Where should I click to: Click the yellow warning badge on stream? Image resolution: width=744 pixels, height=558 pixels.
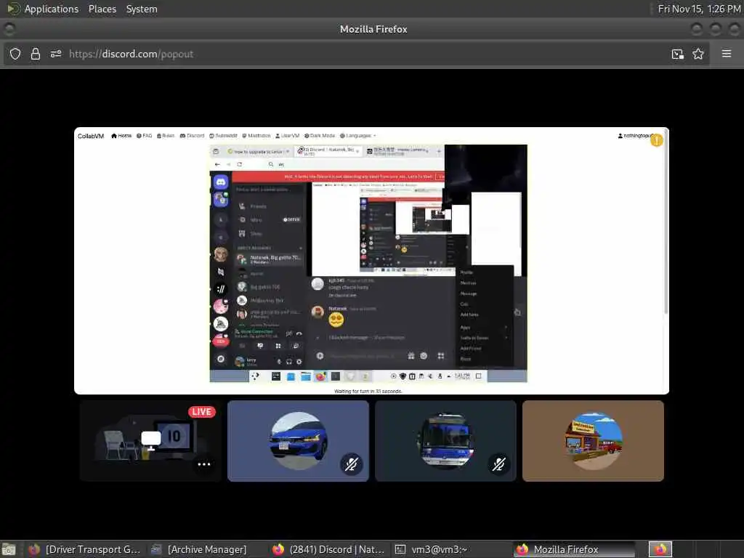tap(656, 140)
